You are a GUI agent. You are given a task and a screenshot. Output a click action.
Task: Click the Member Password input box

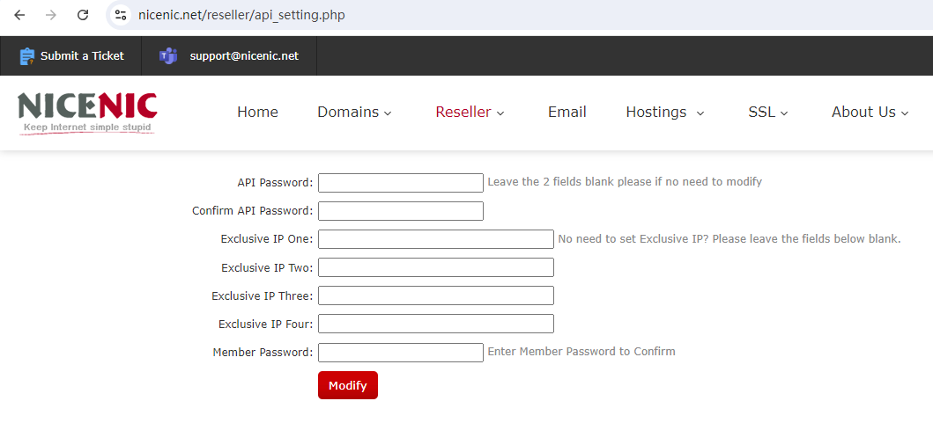[x=401, y=353]
